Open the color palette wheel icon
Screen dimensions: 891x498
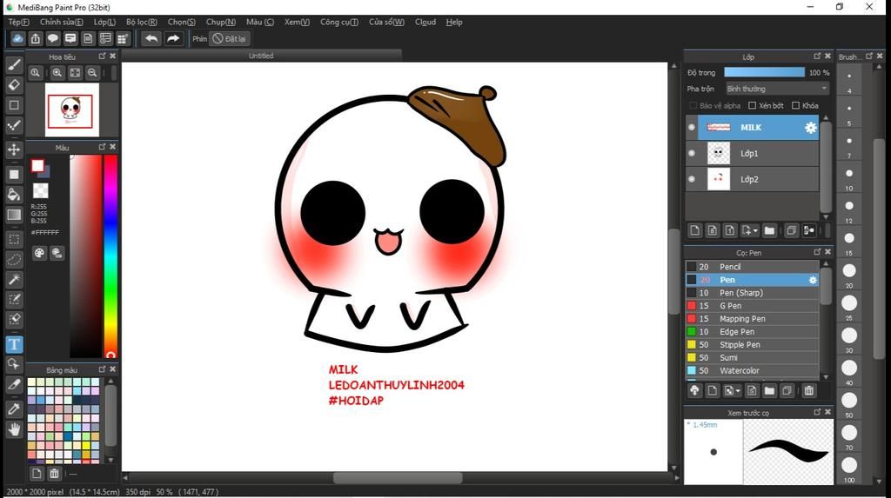pyautogui.click(x=39, y=253)
